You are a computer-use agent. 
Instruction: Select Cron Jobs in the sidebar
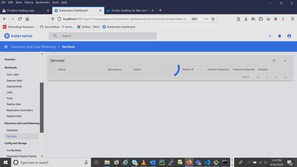13,75
